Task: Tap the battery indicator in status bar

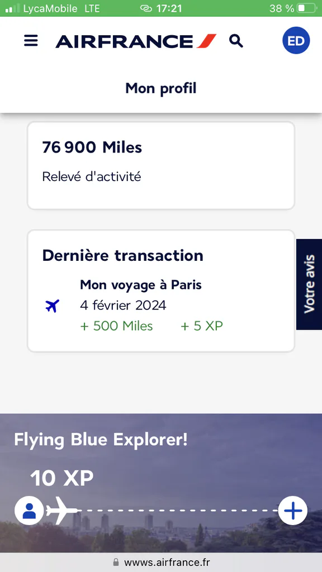Action: [306, 8]
